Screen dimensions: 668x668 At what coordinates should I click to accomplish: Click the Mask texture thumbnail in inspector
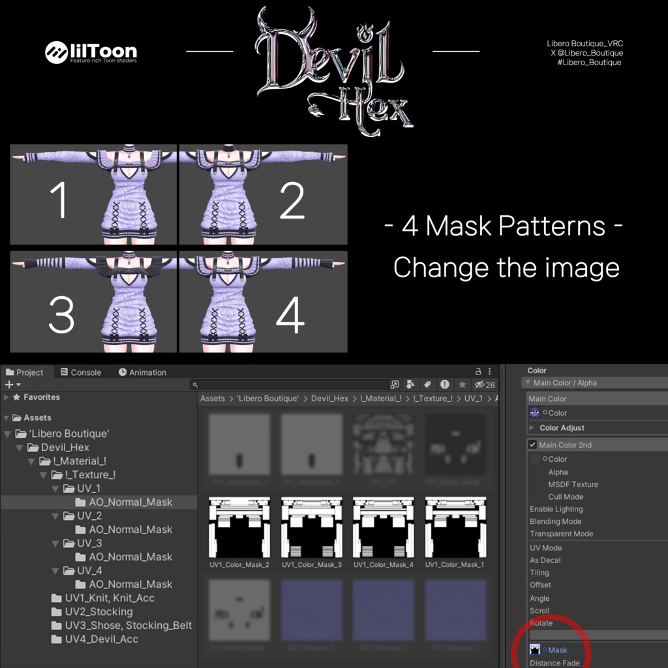click(x=535, y=649)
